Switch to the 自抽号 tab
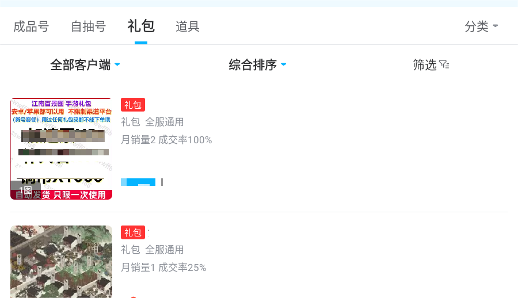The width and height of the screenshot is (518, 298). 88,26
